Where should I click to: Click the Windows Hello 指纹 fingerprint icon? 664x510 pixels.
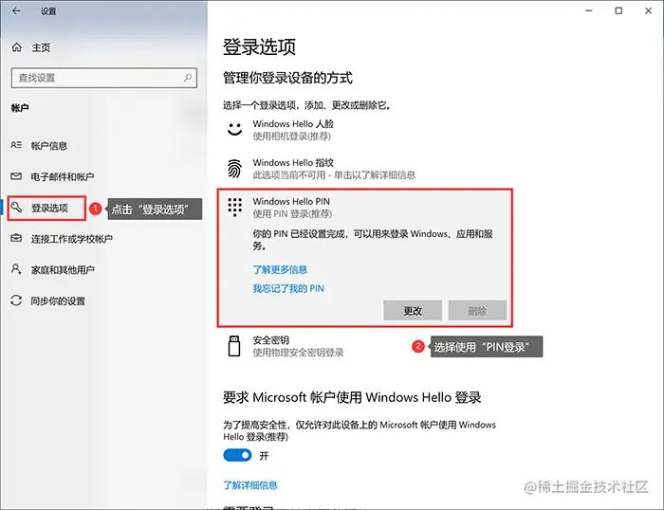pos(234,168)
